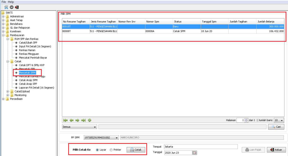288x156 pixels.
Task: Select the Printer radio button
Action: point(111,150)
